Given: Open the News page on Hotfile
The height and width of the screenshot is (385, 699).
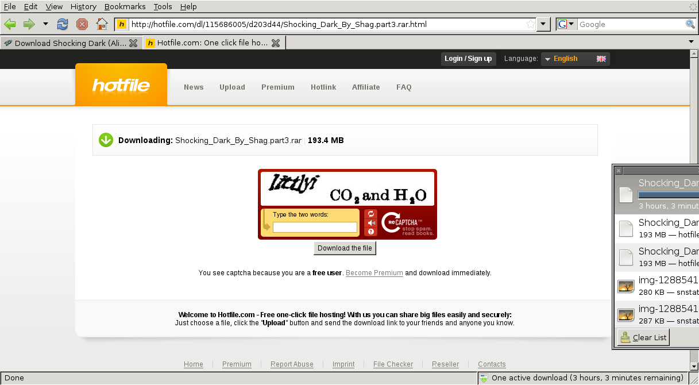Looking at the screenshot, I should pos(194,87).
